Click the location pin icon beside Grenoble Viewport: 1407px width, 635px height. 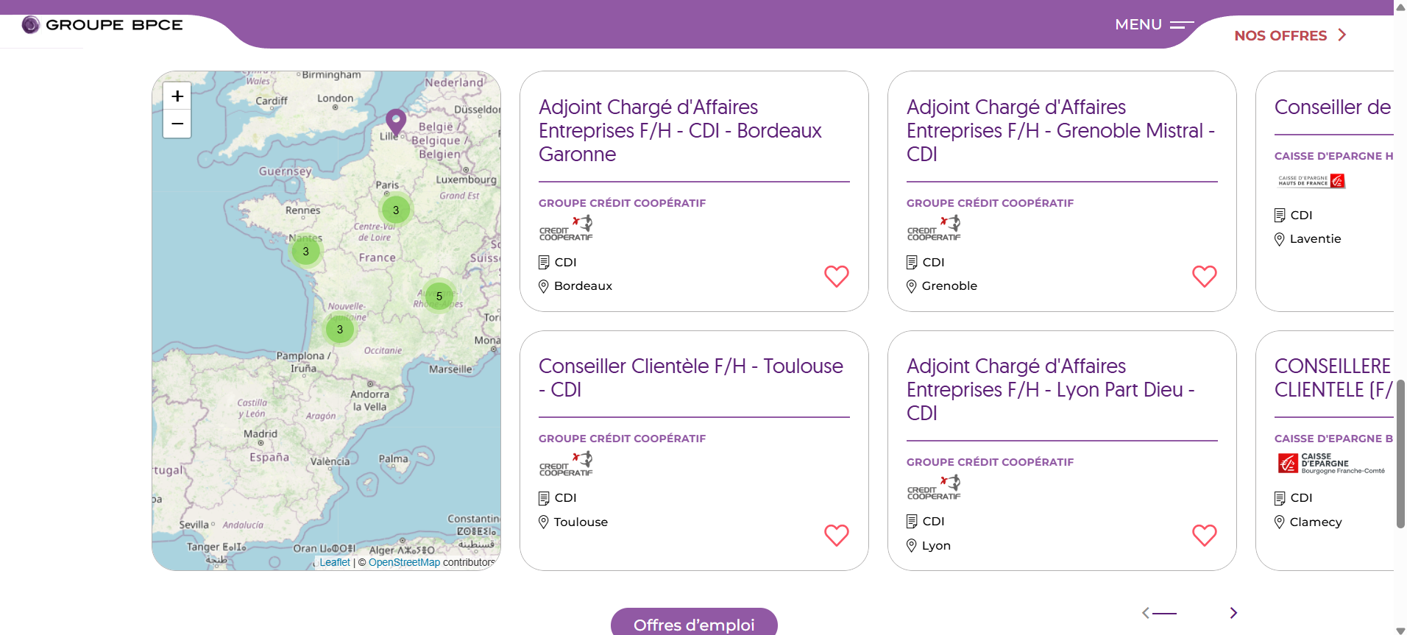(912, 286)
